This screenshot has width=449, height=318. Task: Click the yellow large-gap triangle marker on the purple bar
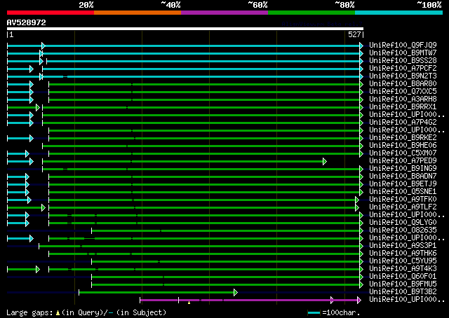pyautogui.click(x=189, y=303)
